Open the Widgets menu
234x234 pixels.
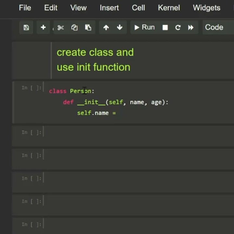pos(207,8)
